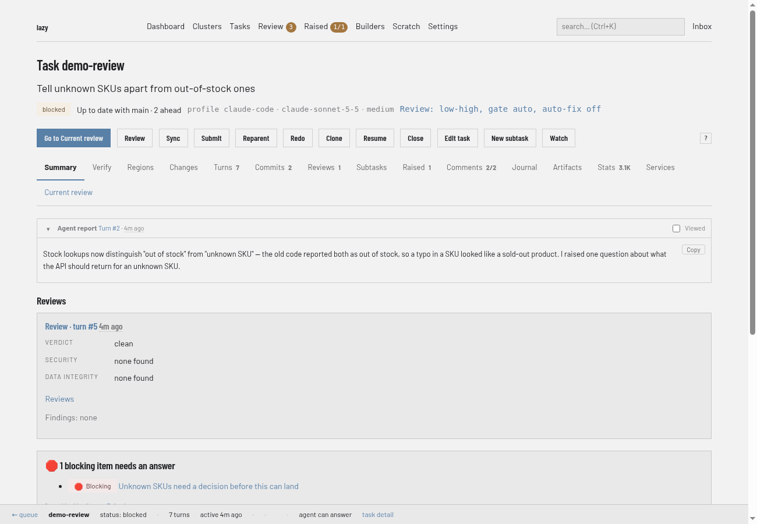Open Review nav with 3 badge
757x524 pixels.
coord(277,27)
